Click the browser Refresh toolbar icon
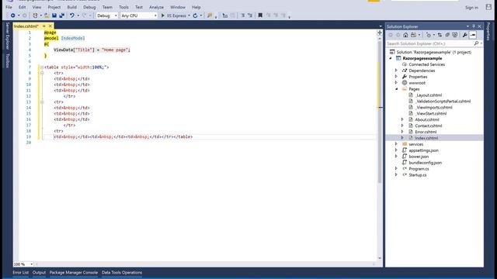The width and height of the screenshot is (497, 279). [x=195, y=15]
